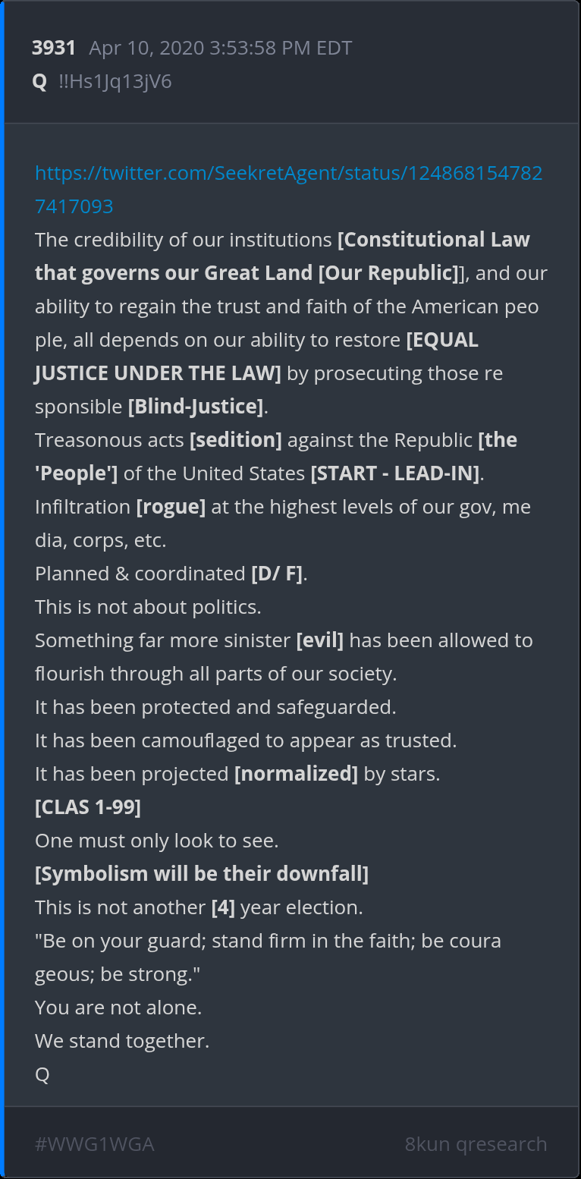Click the bold "[4]" in election line
Screen dimensions: 581x1179
point(223,907)
